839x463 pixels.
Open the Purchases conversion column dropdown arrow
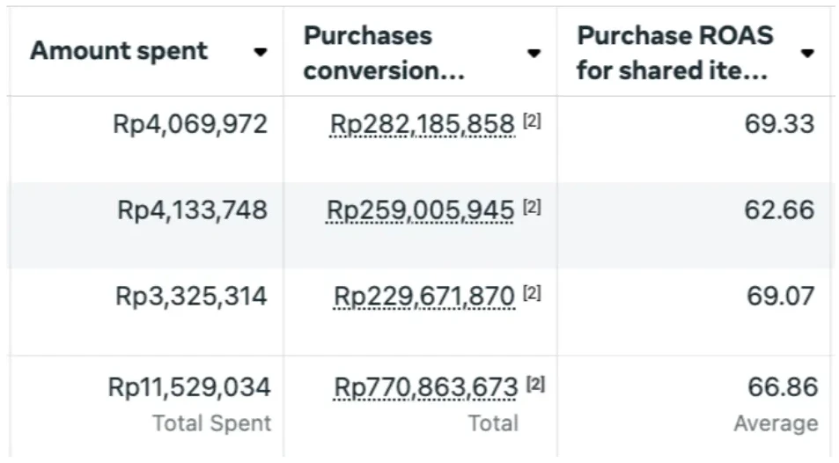click(x=534, y=54)
